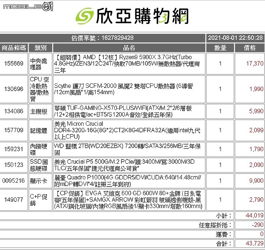Click the 類別 column header

click(40, 48)
